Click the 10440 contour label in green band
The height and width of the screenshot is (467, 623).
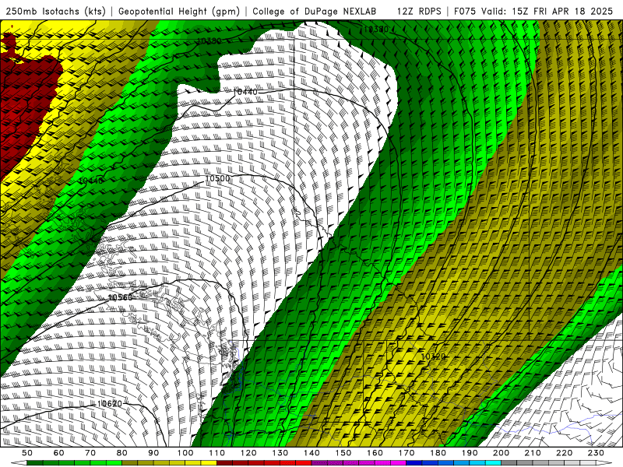(90, 181)
